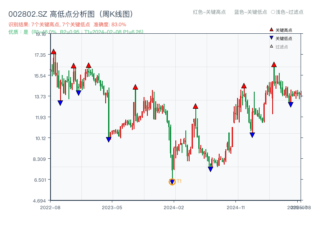334x250 pixels.
Task: Click the red triangle icon beside legend 关键高点
Action: pos(271,30)
